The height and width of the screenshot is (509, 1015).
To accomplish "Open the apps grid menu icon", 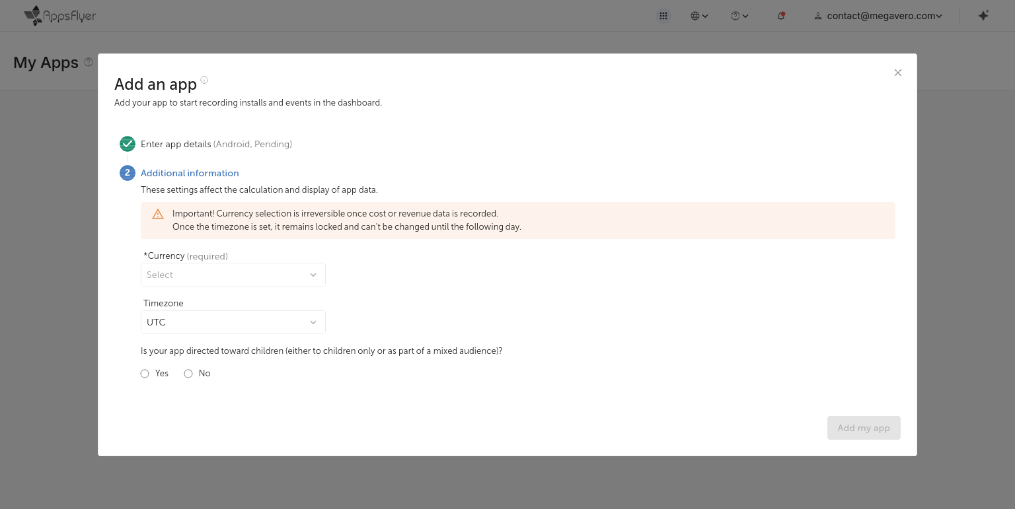I will (663, 16).
